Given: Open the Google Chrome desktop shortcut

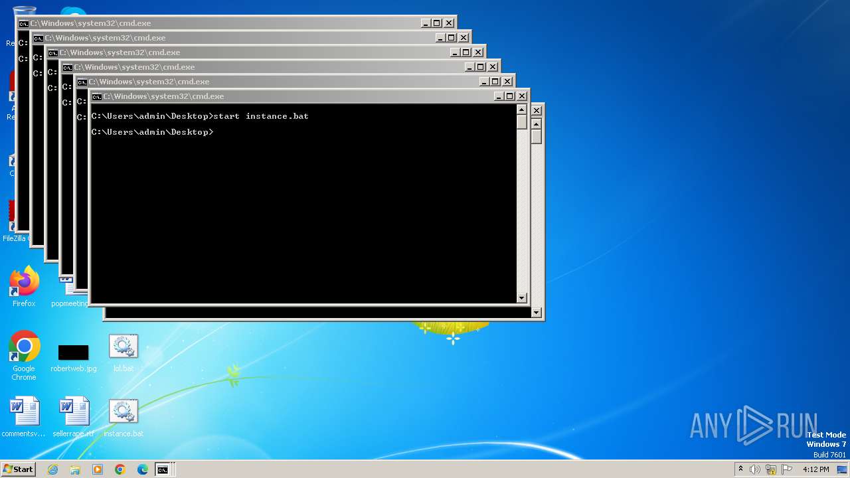Looking at the screenshot, I should (24, 356).
